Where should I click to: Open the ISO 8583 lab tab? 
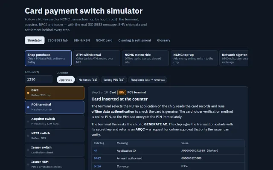[x=58, y=40]
